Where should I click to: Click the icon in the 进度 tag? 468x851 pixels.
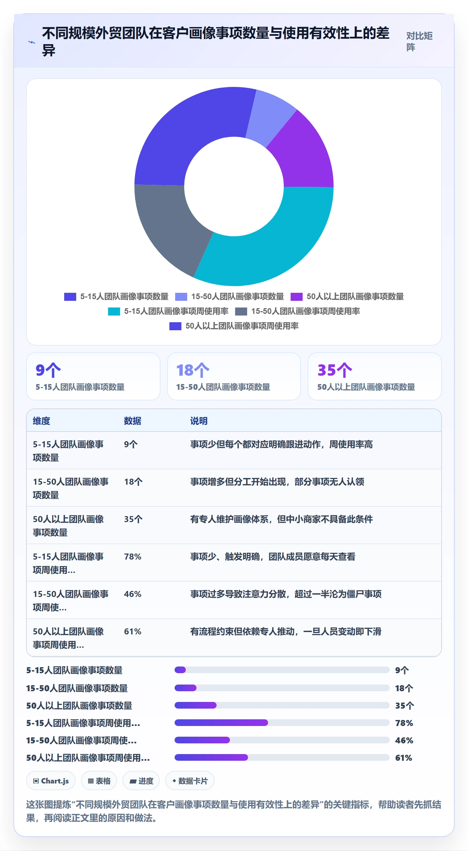click(133, 781)
